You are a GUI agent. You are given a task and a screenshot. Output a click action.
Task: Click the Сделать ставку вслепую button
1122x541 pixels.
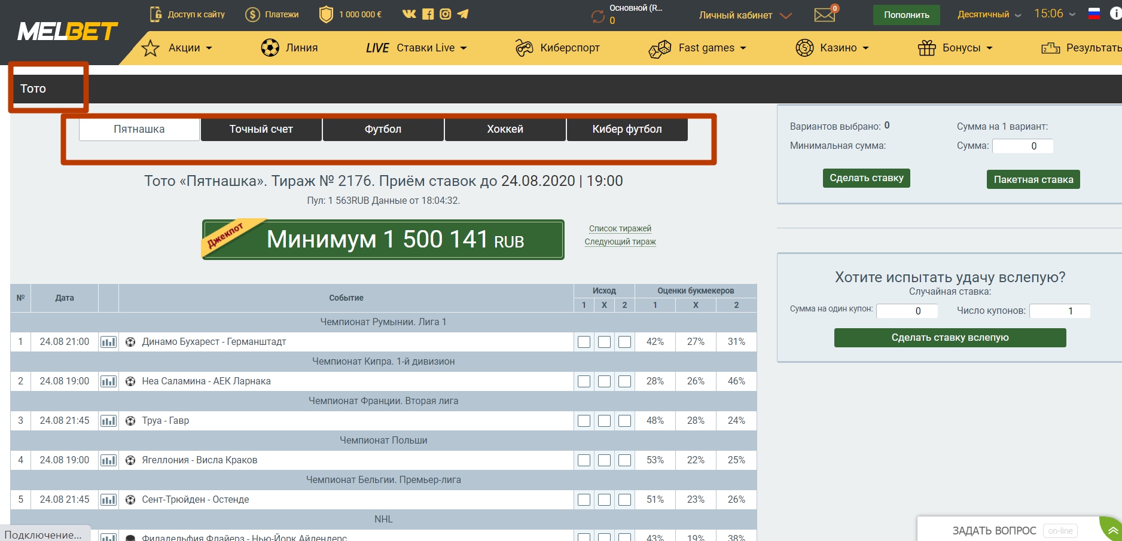(950, 338)
